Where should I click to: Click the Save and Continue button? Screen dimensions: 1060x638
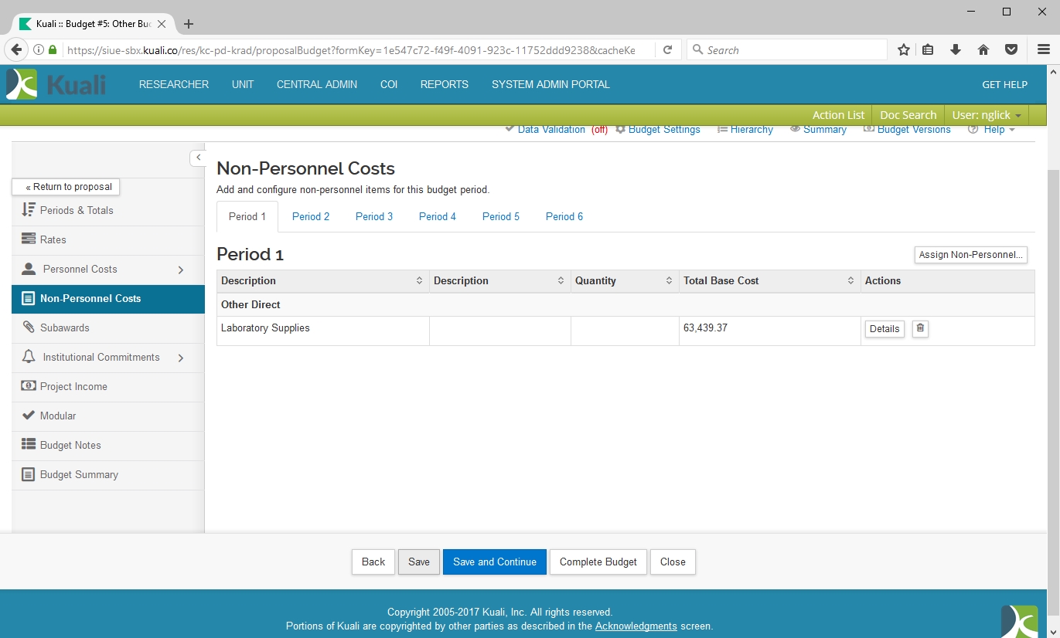click(494, 562)
